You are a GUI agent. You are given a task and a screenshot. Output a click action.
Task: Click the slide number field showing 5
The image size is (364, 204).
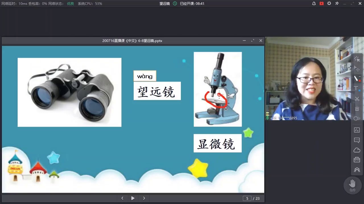click(247, 198)
